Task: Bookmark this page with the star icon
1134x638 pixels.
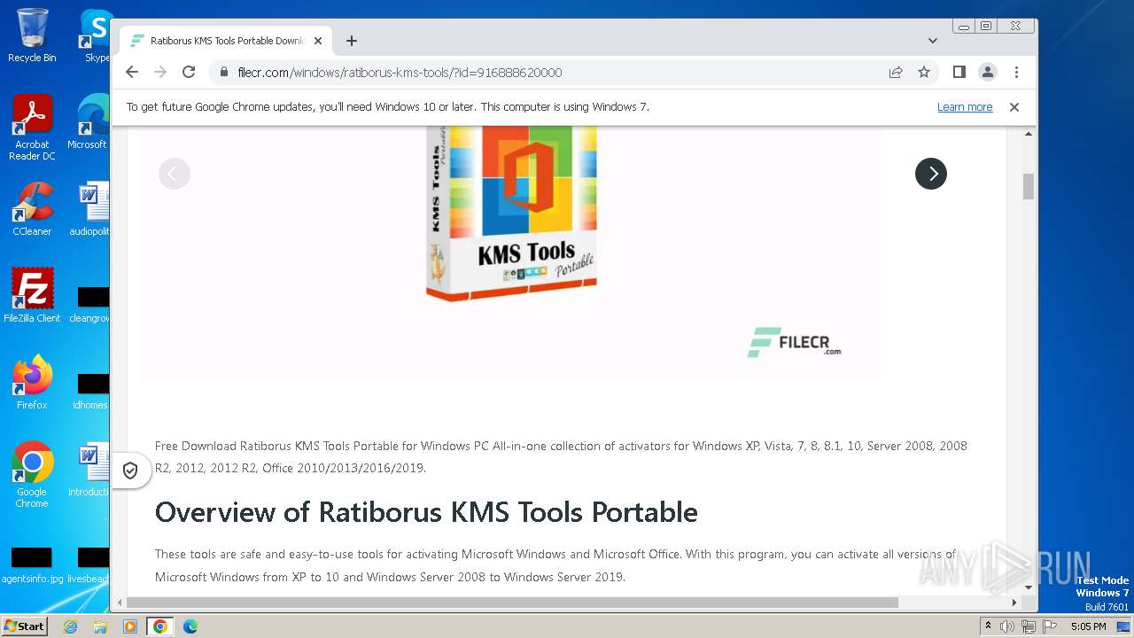Action: (924, 72)
